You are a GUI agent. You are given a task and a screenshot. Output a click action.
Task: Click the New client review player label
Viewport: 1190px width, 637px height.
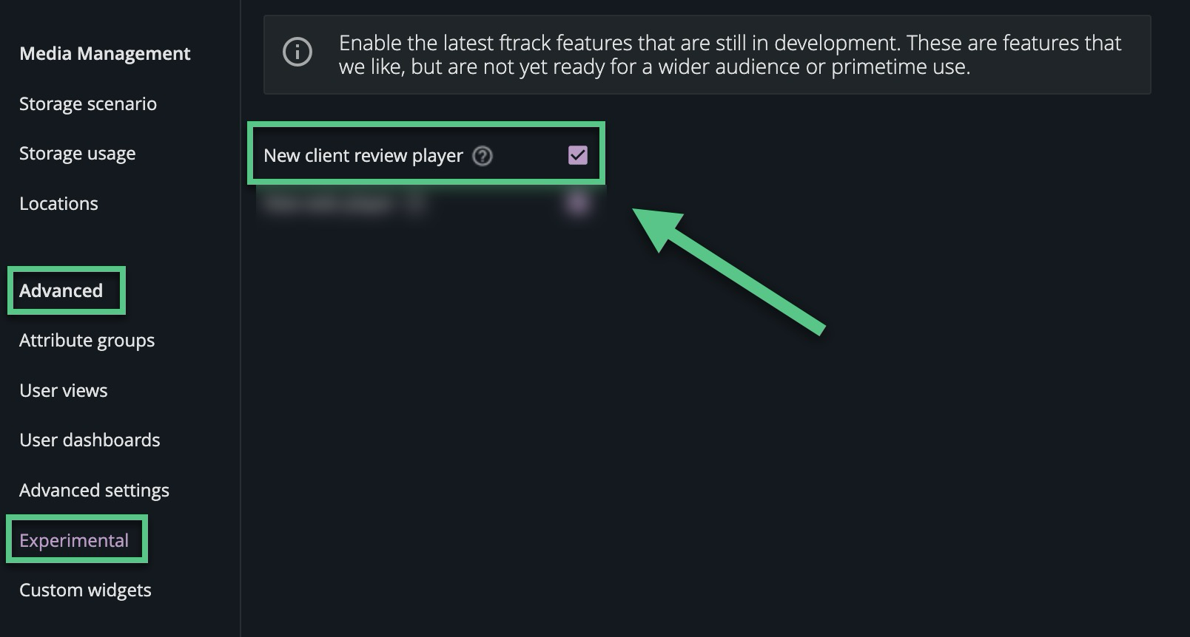[x=363, y=156]
